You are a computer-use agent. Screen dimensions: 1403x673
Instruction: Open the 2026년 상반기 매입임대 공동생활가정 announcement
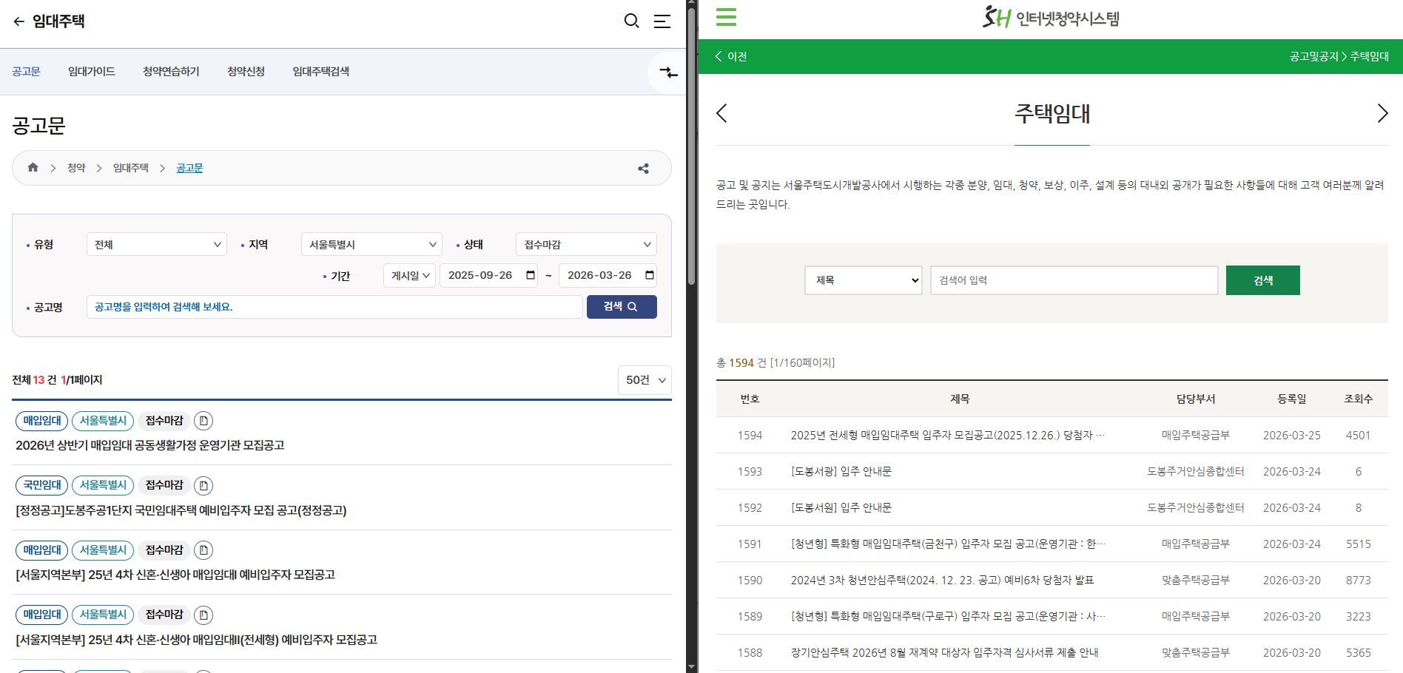click(x=151, y=445)
